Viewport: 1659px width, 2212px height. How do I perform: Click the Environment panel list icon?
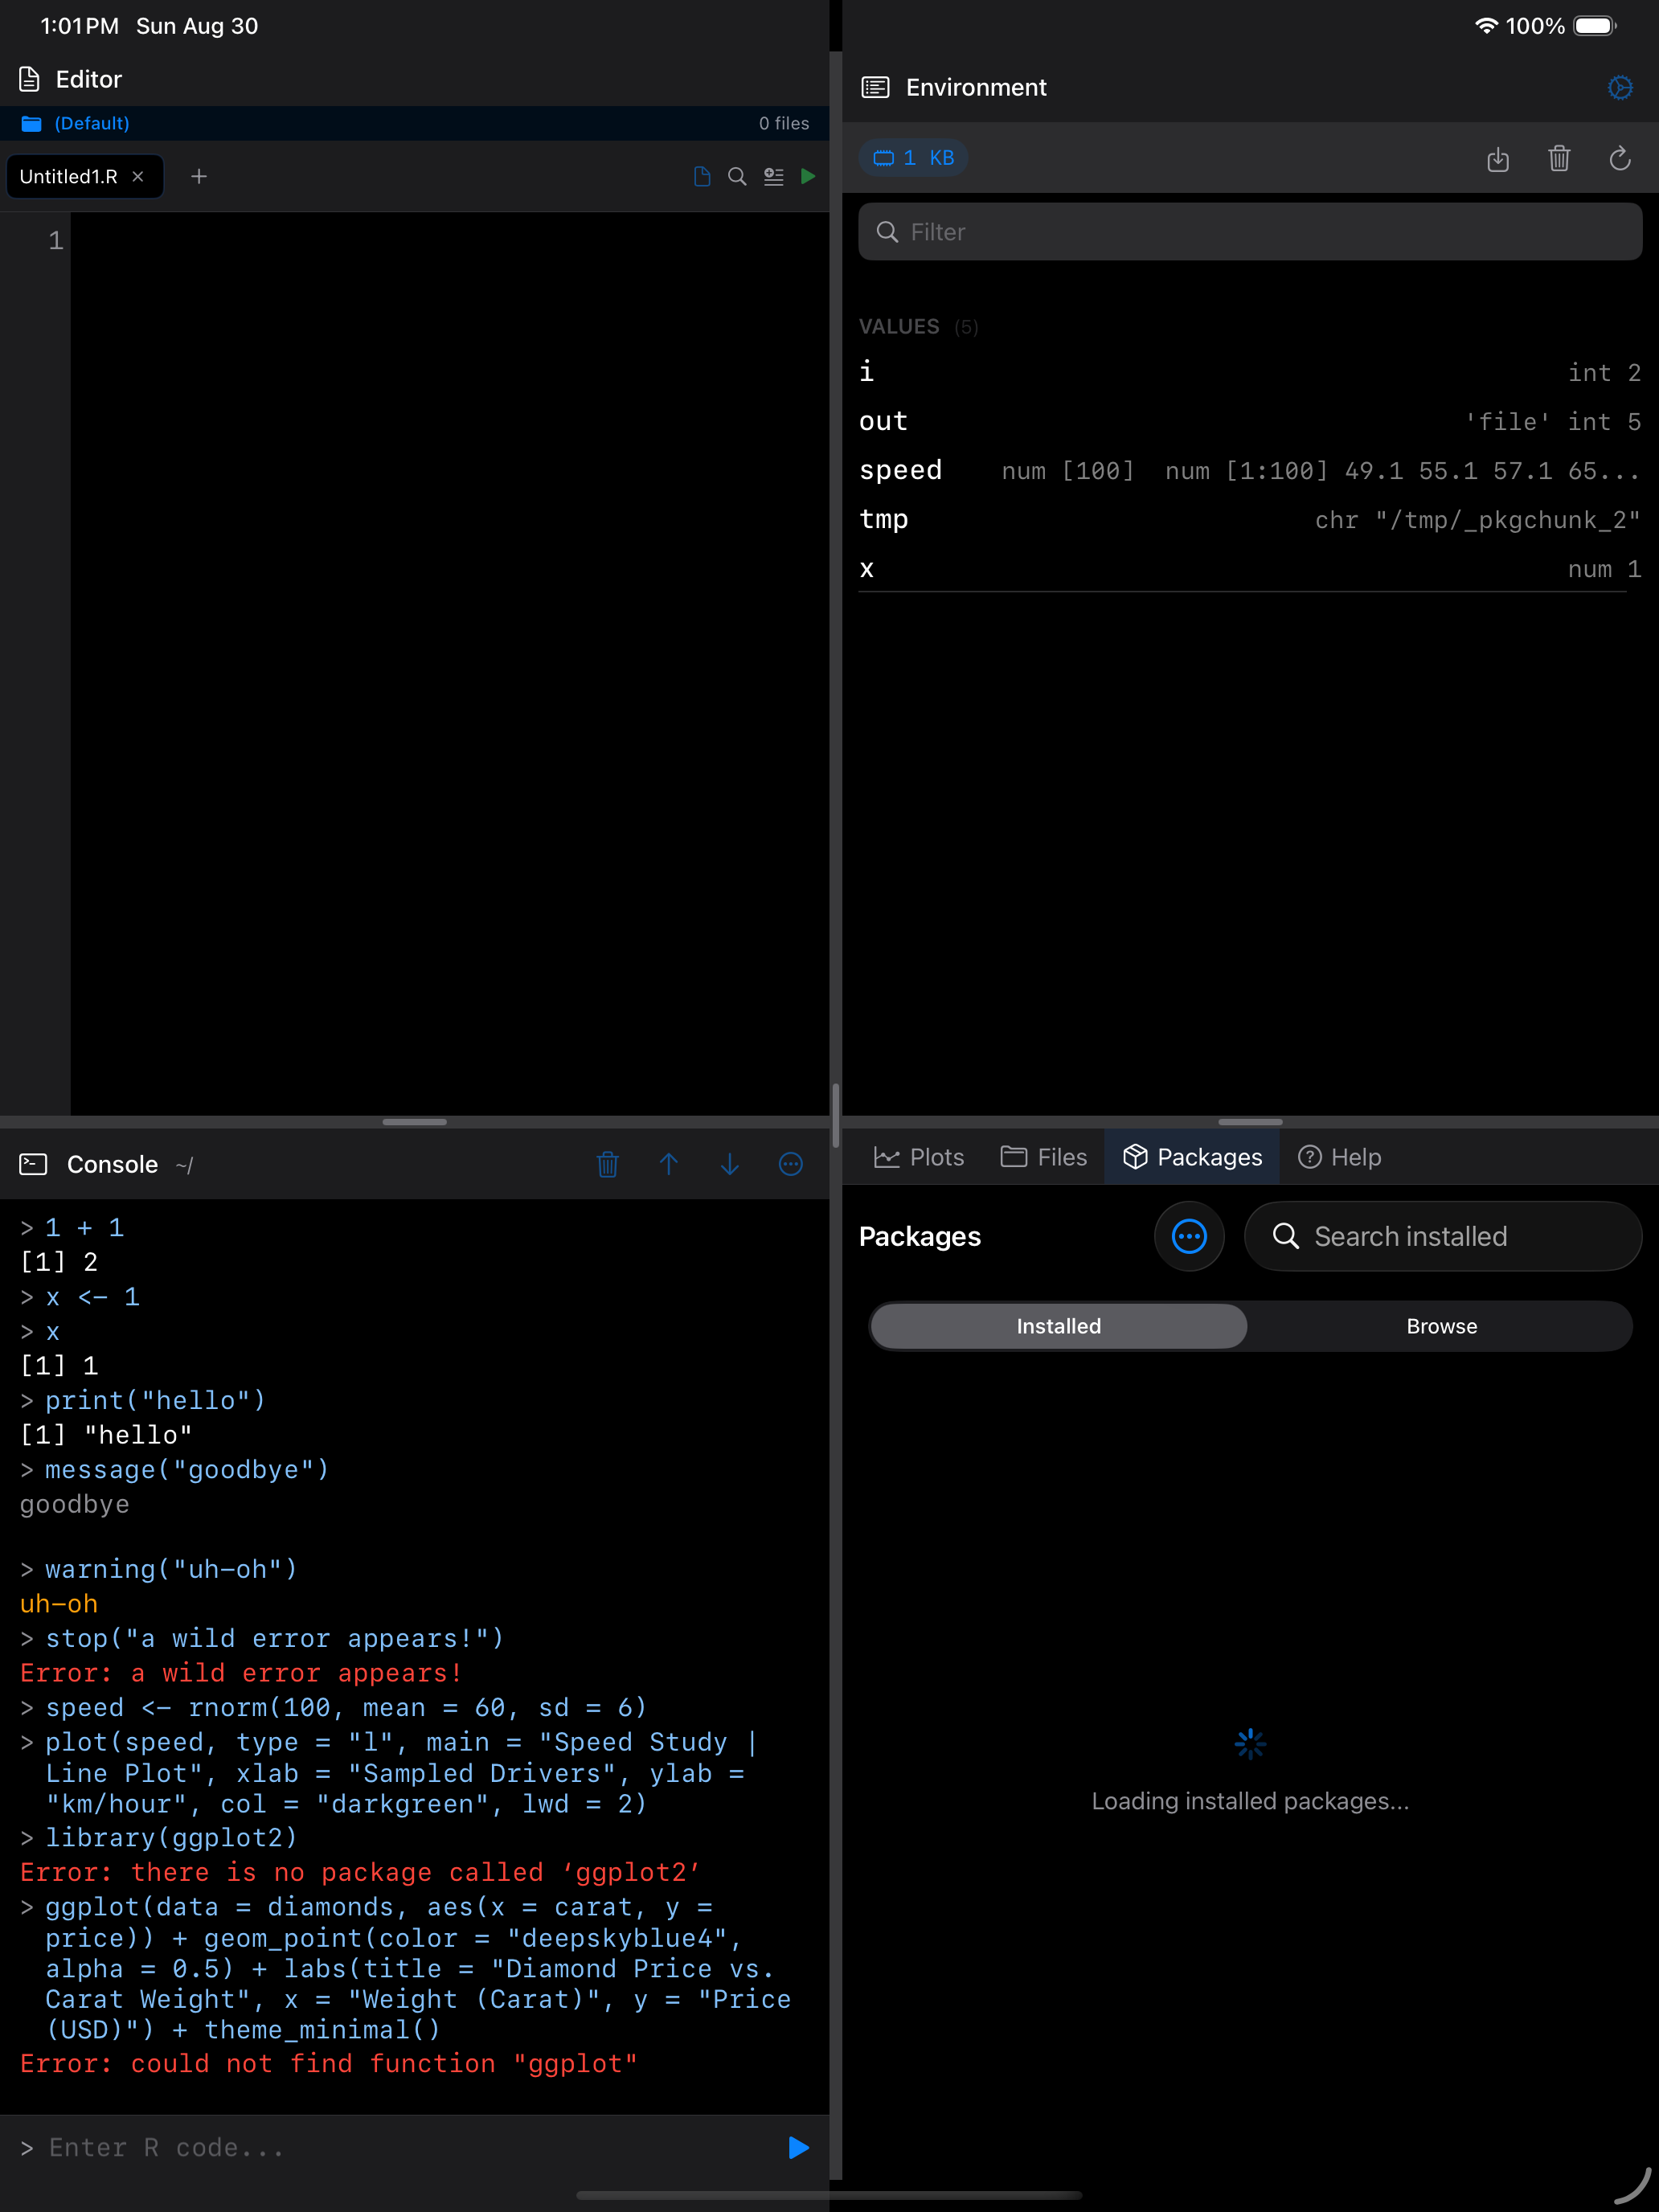(875, 88)
